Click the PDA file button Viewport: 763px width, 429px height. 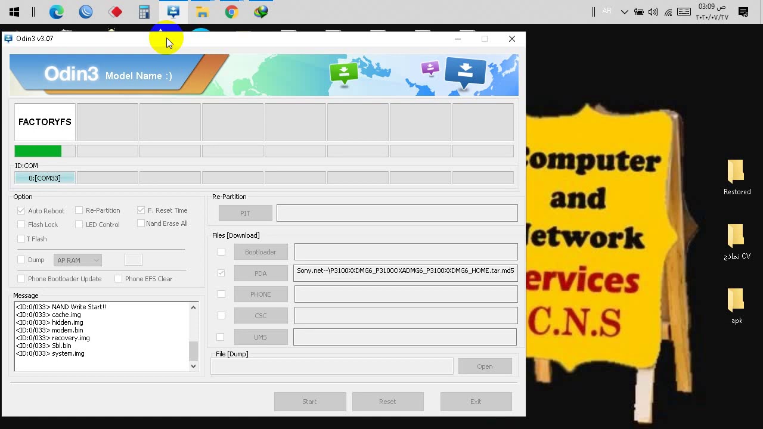260,273
